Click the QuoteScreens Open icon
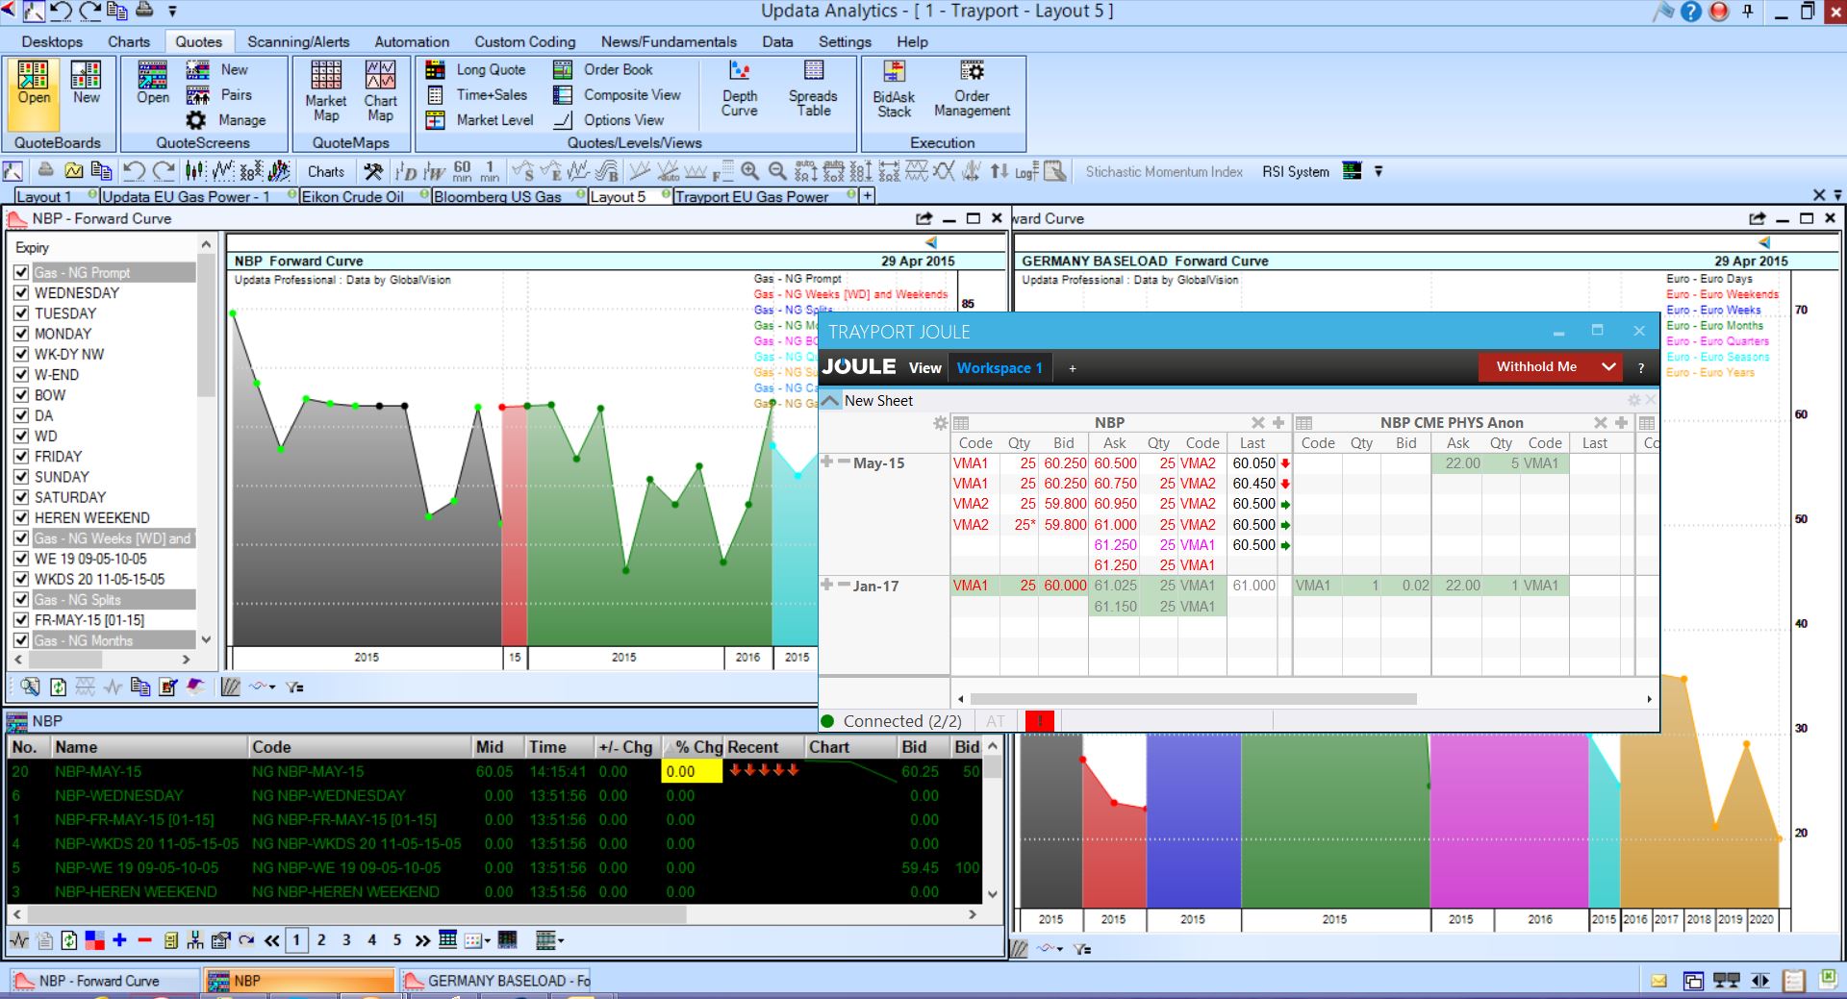The image size is (1847, 999). pyautogui.click(x=153, y=83)
